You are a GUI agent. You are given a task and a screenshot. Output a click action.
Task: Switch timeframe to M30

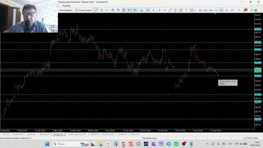(211, 10)
